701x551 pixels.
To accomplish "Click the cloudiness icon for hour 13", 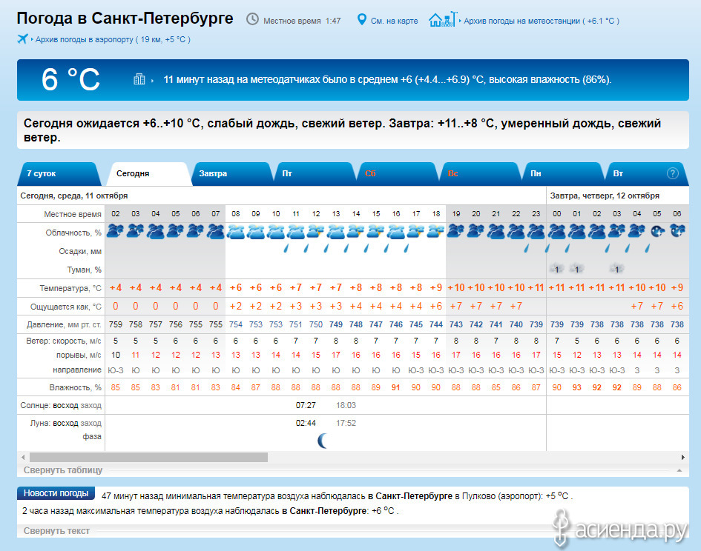I will (x=336, y=232).
